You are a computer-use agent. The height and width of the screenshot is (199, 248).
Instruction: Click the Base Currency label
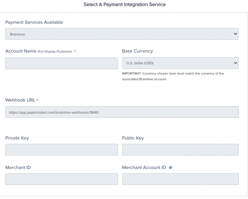[137, 51]
